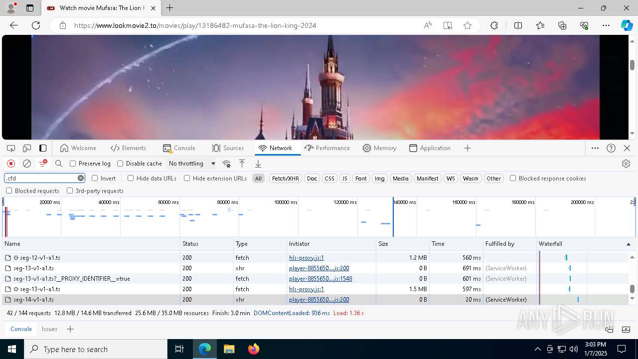Toggle device emulation in DevTools
Screen dimensions: 638x359
[27, 148]
